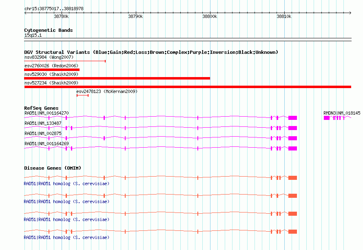
Task: Click last exon block of RAD51 NM_001164270
Action: pyautogui.click(x=292, y=118)
